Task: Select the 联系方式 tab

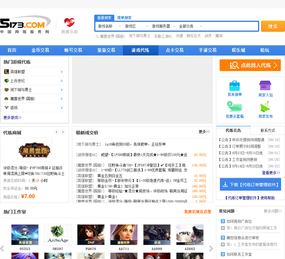Action: (x=268, y=130)
